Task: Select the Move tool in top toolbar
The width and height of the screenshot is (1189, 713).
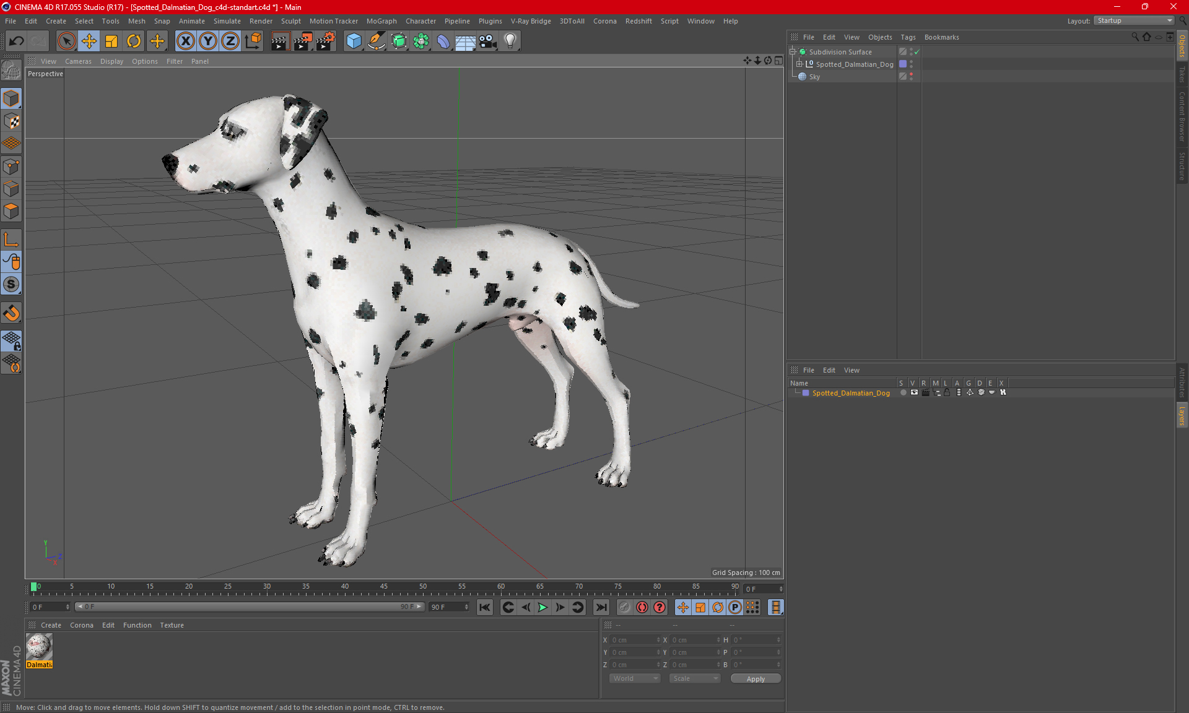Action: pos(89,41)
